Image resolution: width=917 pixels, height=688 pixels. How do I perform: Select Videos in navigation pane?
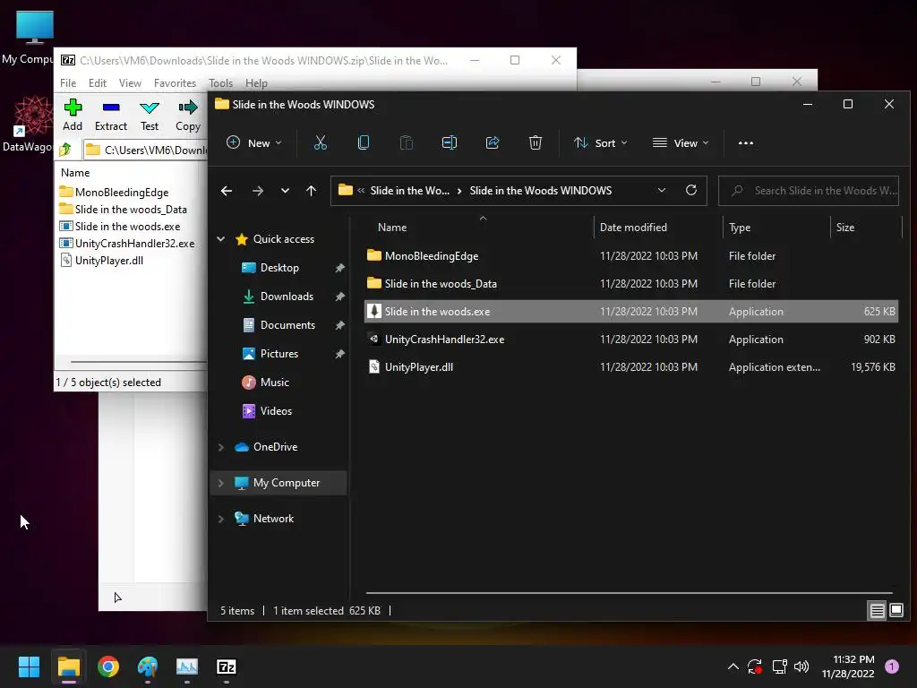(x=276, y=411)
